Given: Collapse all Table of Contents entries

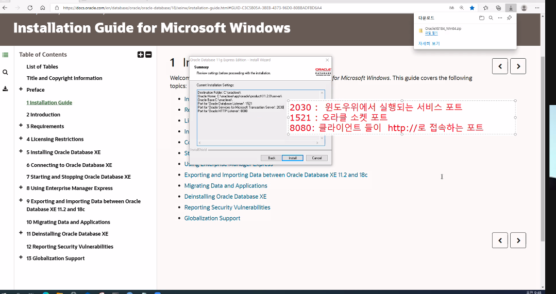Looking at the screenshot, I should 148,55.
